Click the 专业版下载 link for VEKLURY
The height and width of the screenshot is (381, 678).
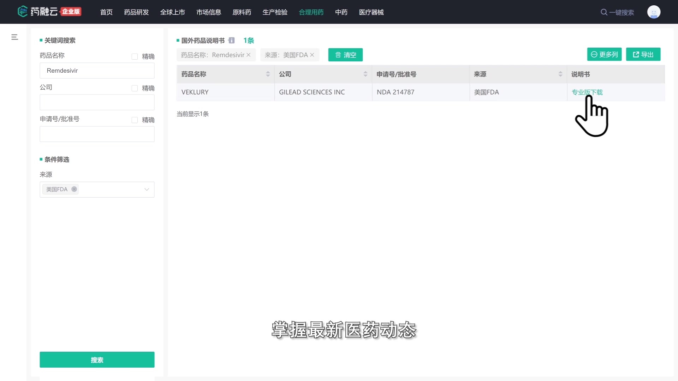pos(587,92)
